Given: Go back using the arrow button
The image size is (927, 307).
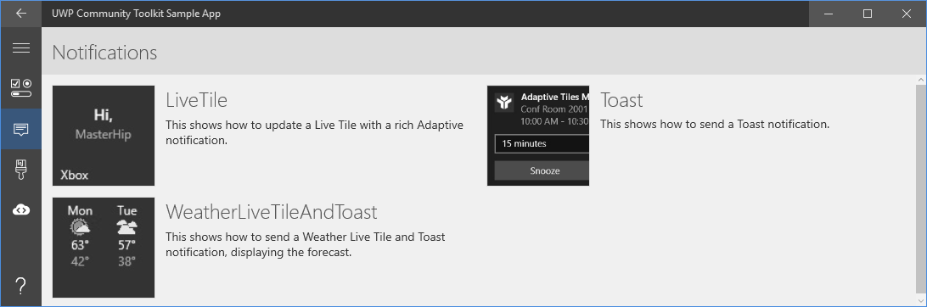Looking at the screenshot, I should pos(20,14).
